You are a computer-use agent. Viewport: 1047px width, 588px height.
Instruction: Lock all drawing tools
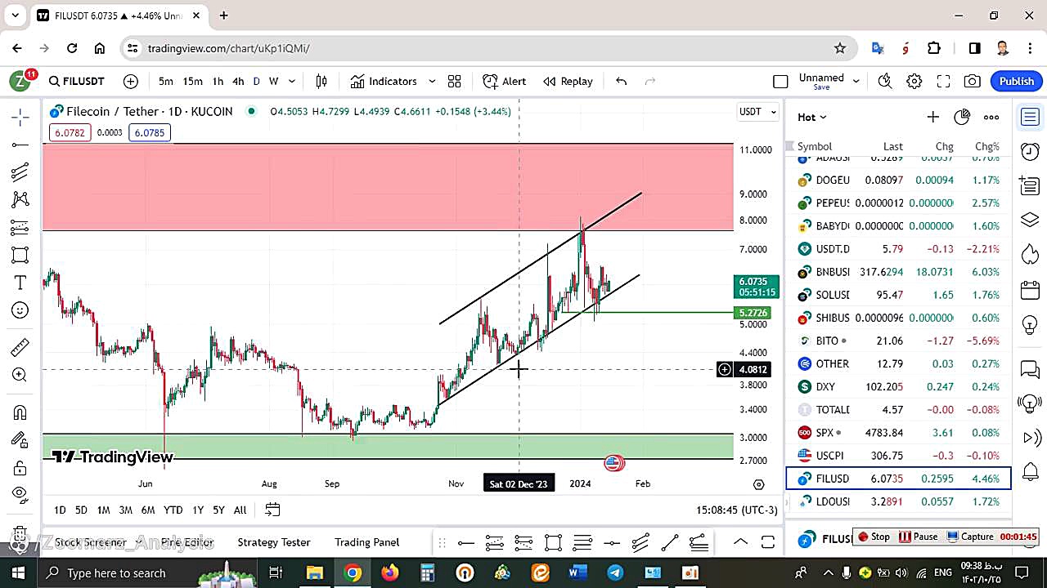coord(20,468)
